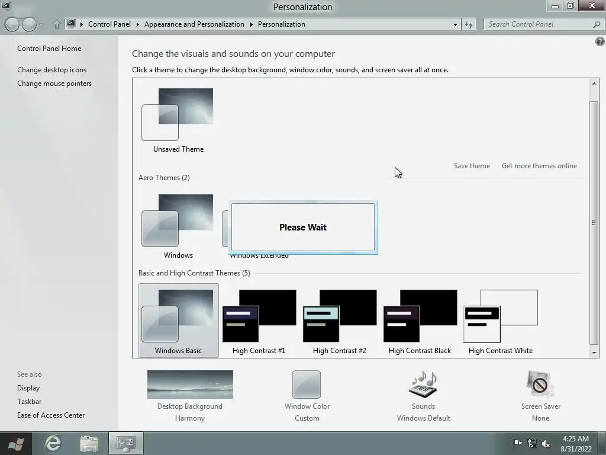Go to Control Panel Home

coord(49,49)
